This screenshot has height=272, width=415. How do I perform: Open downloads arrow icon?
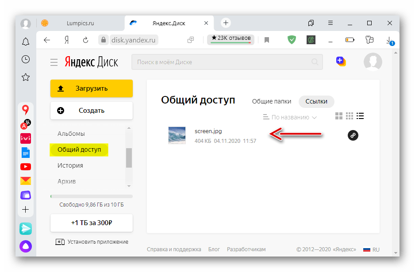coord(390,41)
